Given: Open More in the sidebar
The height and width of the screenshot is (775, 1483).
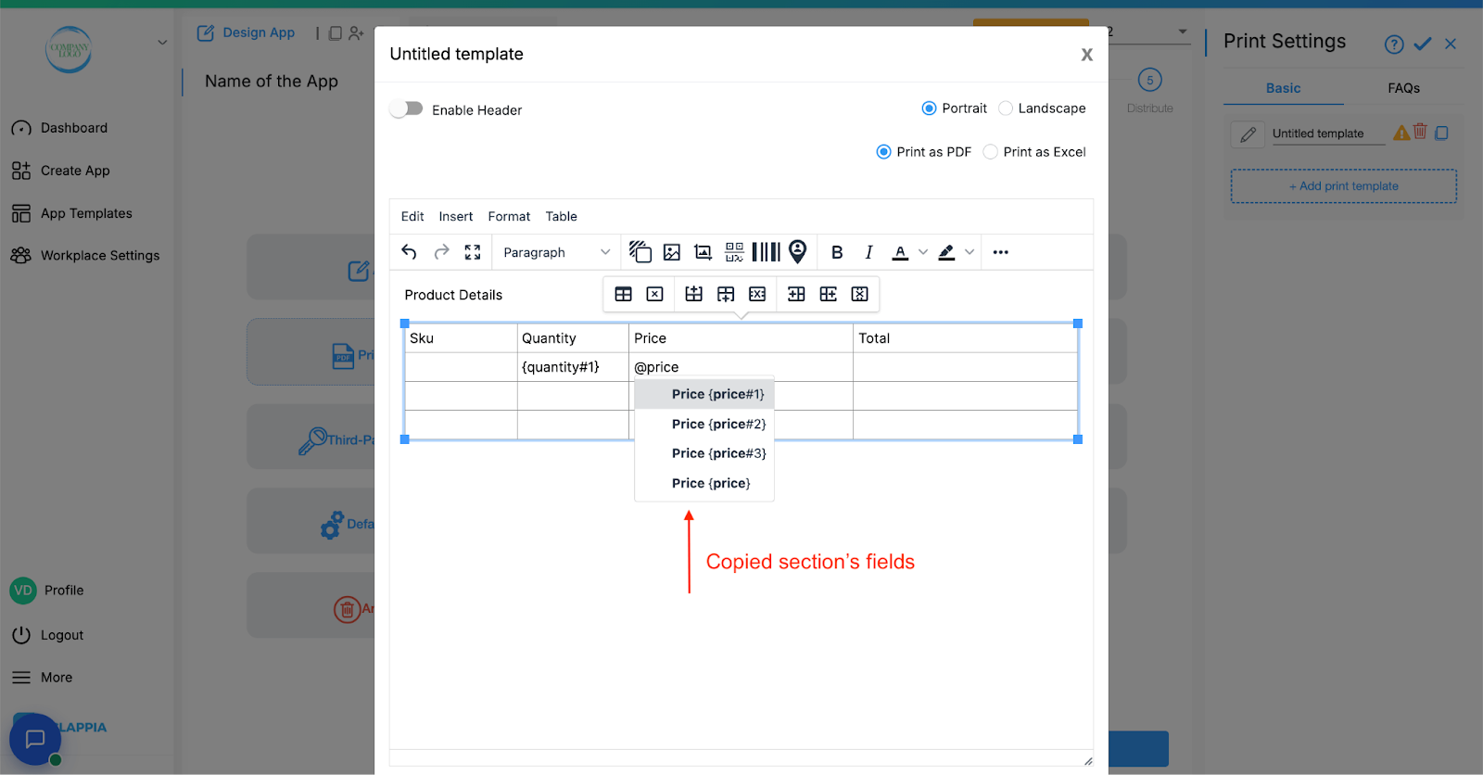Looking at the screenshot, I should [x=42, y=678].
